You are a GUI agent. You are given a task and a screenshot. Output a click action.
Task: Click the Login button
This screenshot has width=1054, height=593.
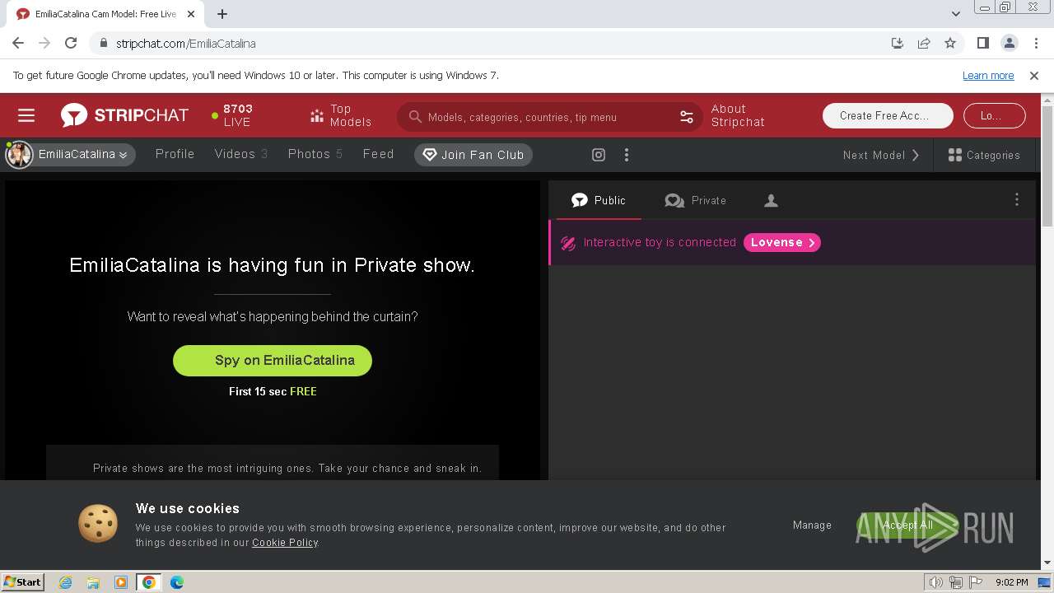(994, 116)
